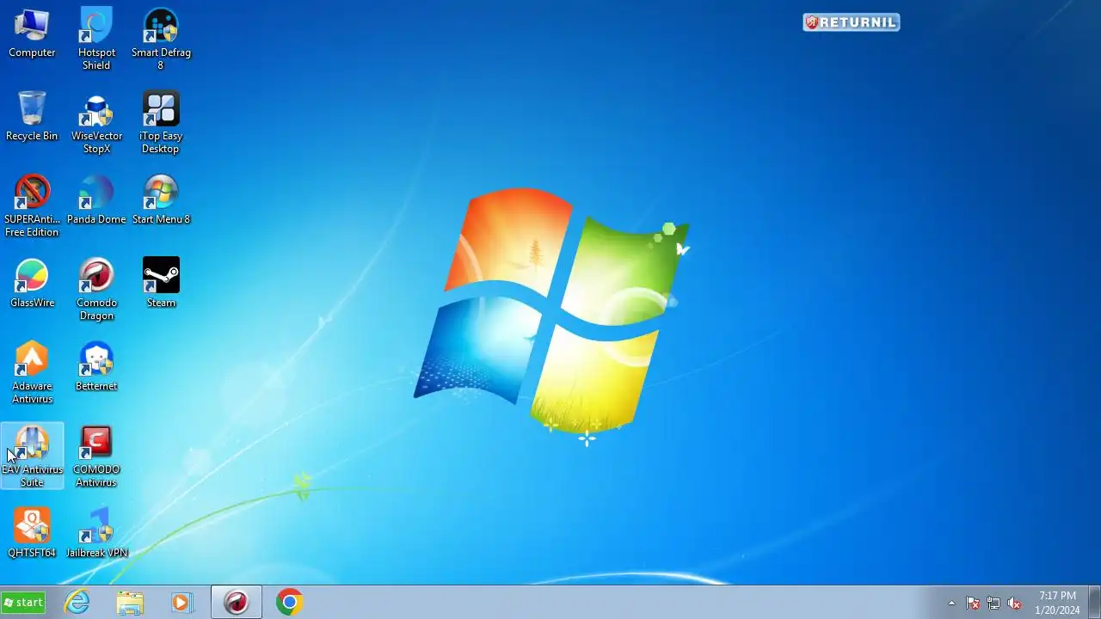Click the muted volume tray icon

tap(1014, 604)
